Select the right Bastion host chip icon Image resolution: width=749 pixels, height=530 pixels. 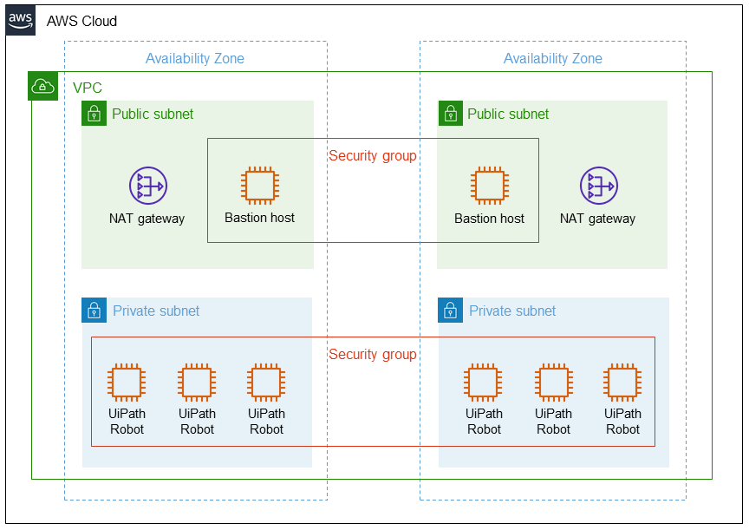pyautogui.click(x=490, y=186)
